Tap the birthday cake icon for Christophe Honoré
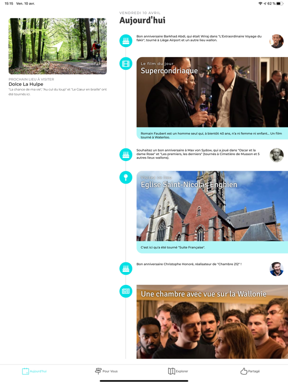Screen dimensions: 288x384 [125, 268]
